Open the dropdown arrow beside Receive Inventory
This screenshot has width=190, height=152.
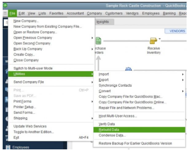[x=160, y=39]
